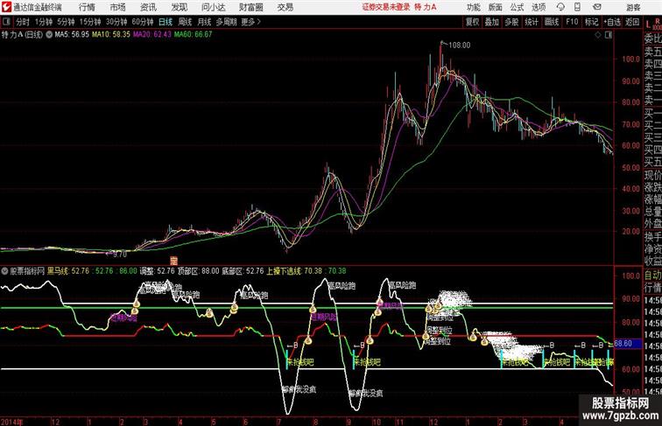Viewport: 662px width, 426px height.
Task: Expand the 更多 period options
Action: pos(250,22)
